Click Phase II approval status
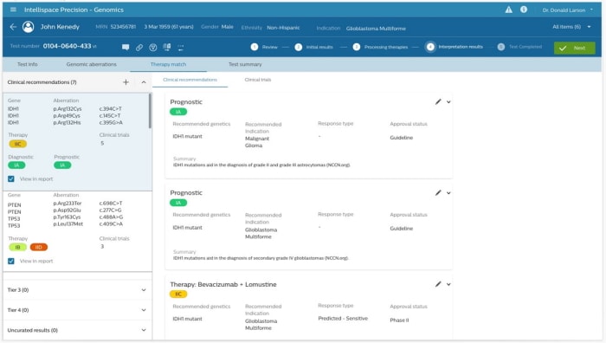This screenshot has height=343, width=606. (399, 320)
